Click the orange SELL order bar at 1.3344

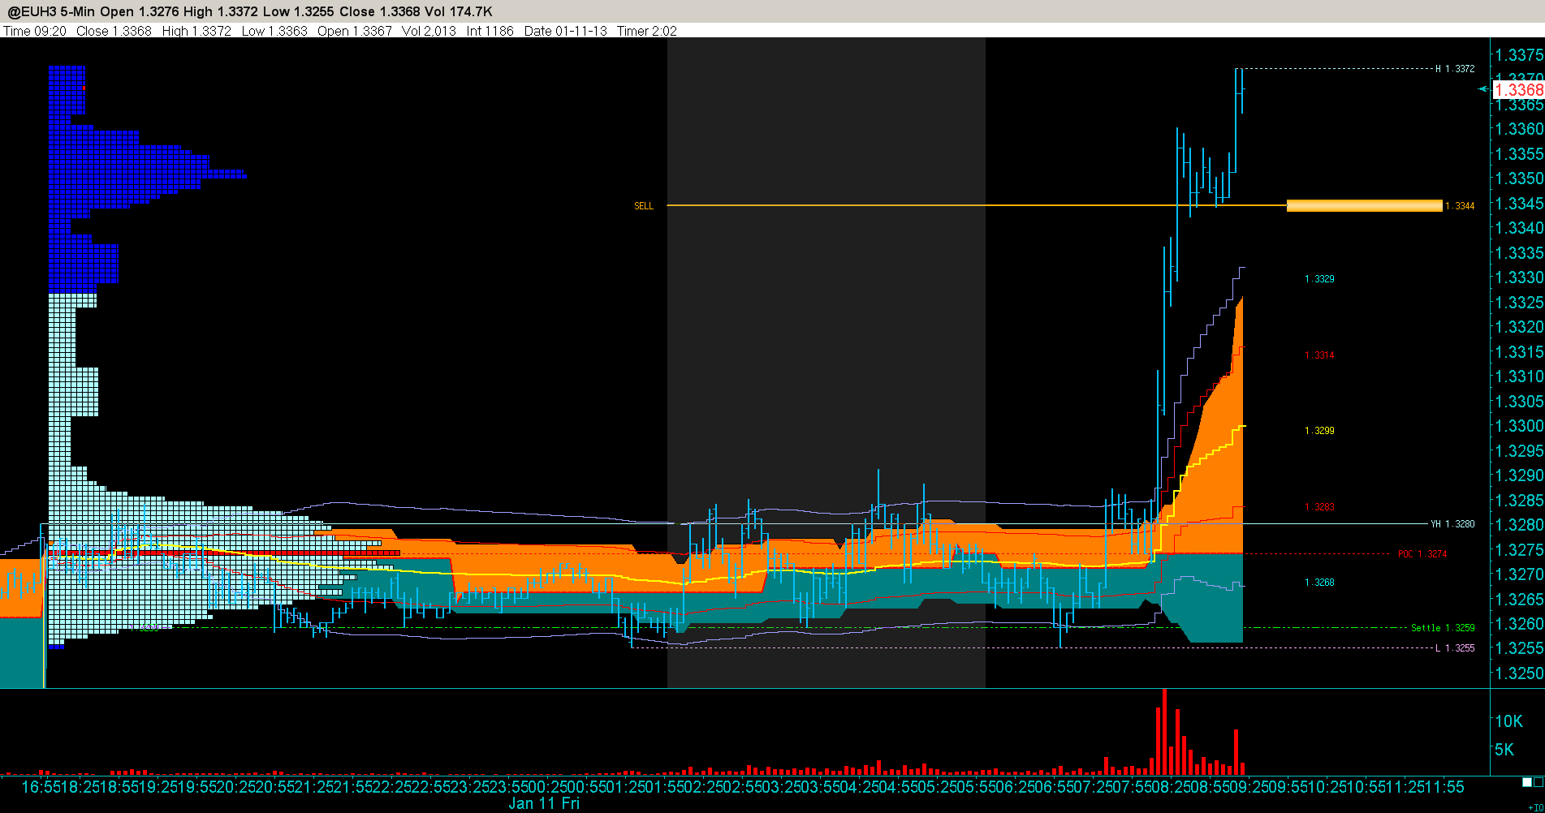point(1364,206)
